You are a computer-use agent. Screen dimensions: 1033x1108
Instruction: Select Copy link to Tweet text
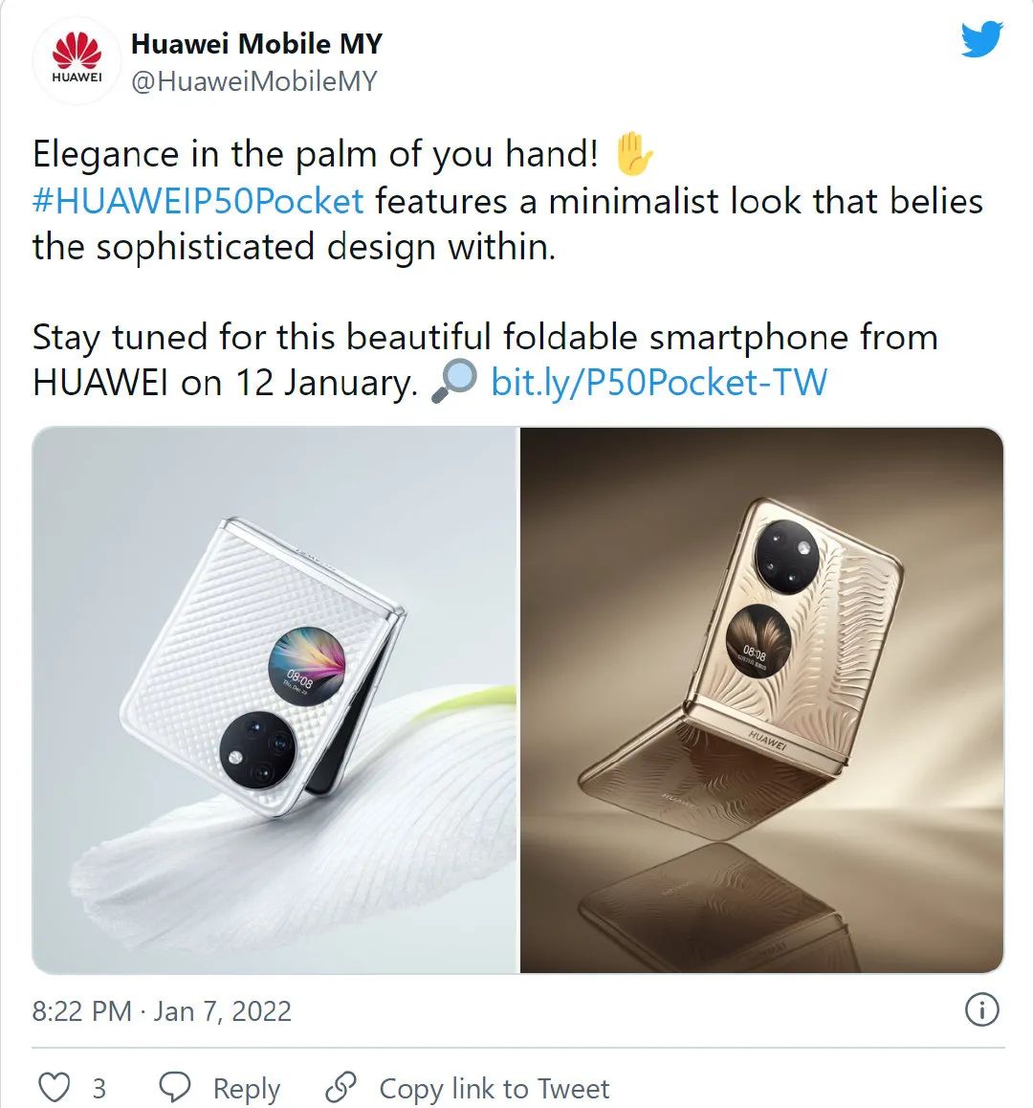click(495, 1088)
